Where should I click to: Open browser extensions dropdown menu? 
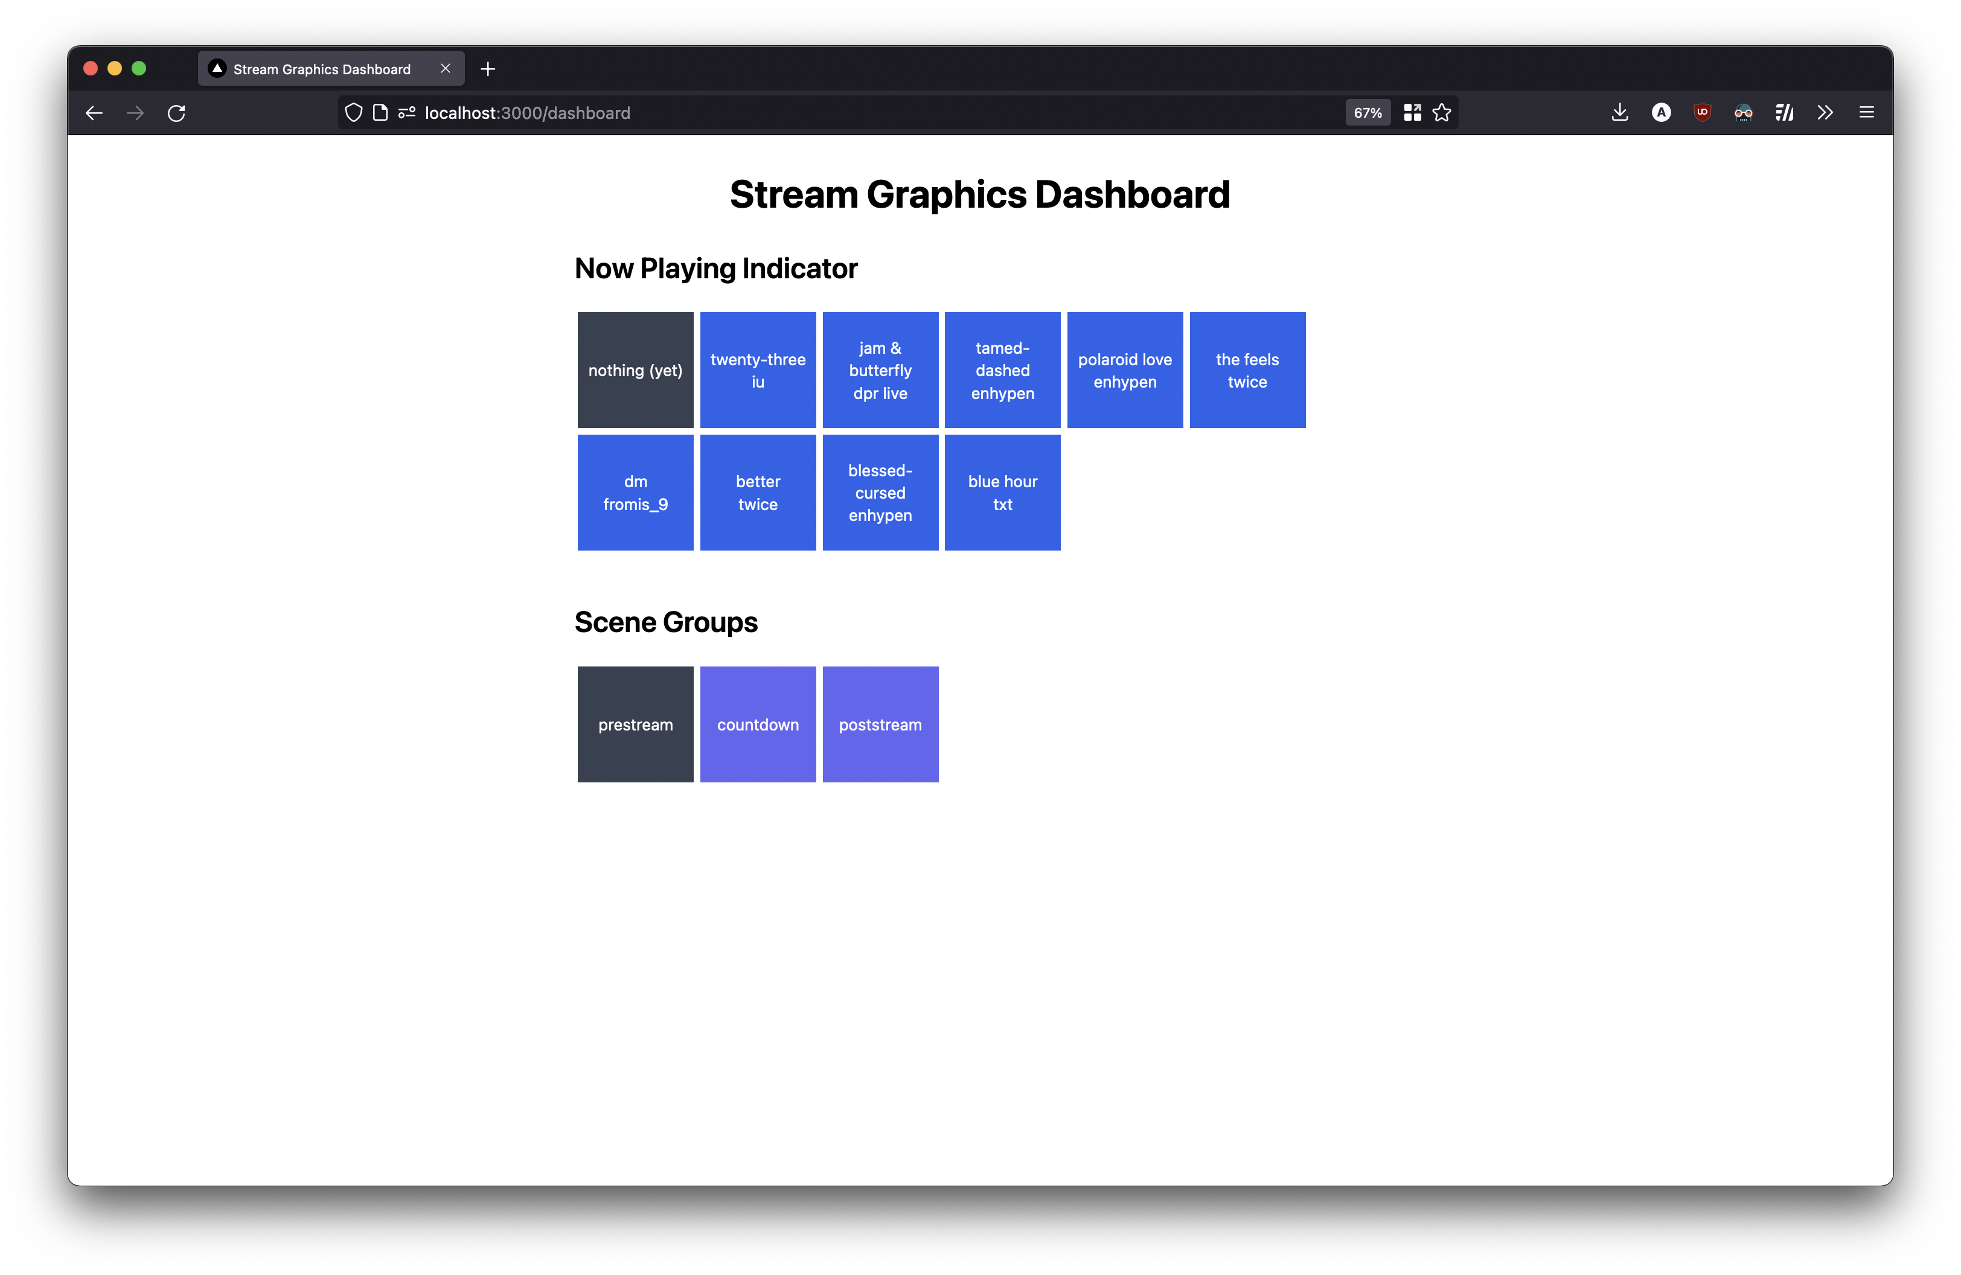[x=1825, y=113]
